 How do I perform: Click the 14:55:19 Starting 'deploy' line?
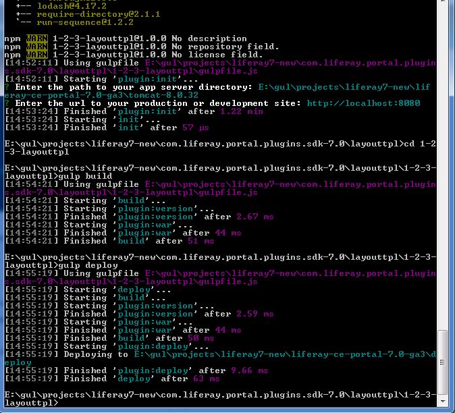(x=88, y=290)
